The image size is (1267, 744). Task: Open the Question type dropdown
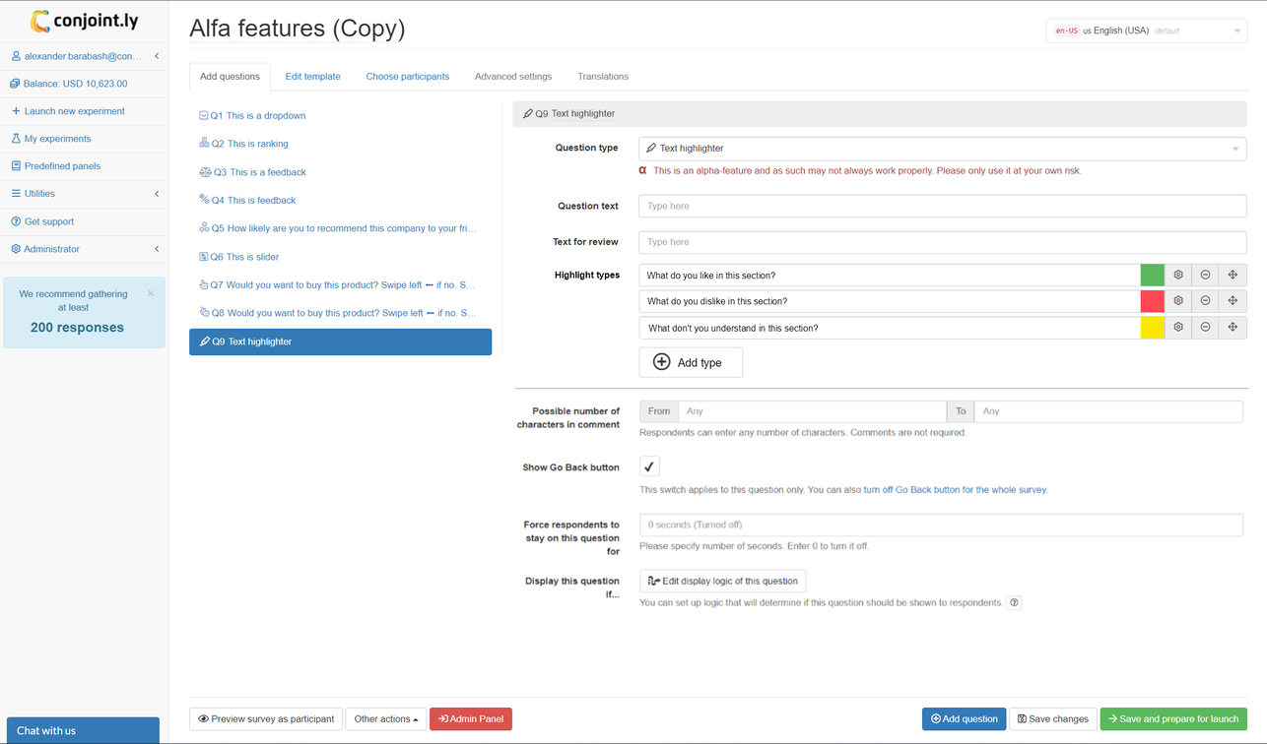pos(942,149)
